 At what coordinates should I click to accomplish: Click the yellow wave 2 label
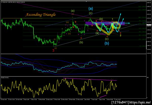pos(121,35)
